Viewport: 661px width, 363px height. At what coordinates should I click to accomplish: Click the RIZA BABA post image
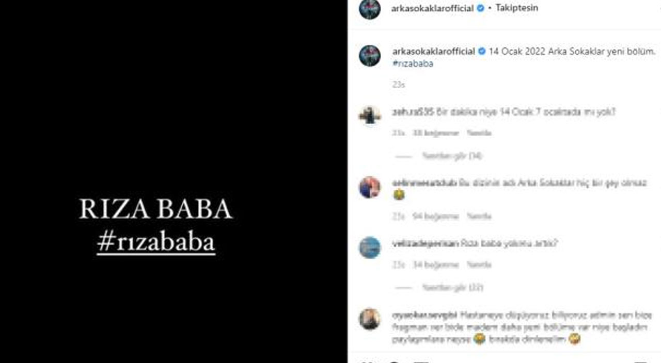pos(174,181)
